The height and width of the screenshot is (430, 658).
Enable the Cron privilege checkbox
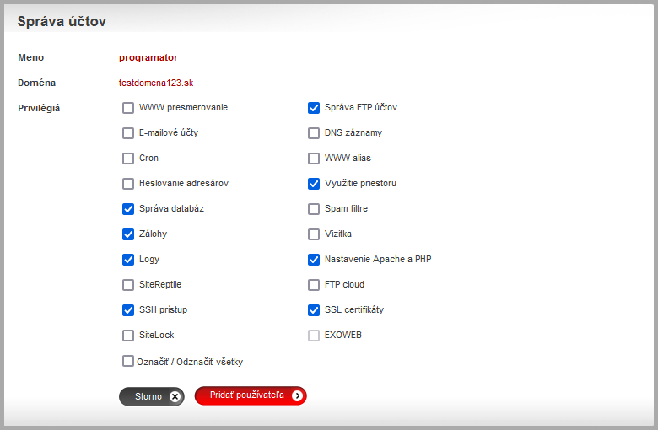point(128,159)
